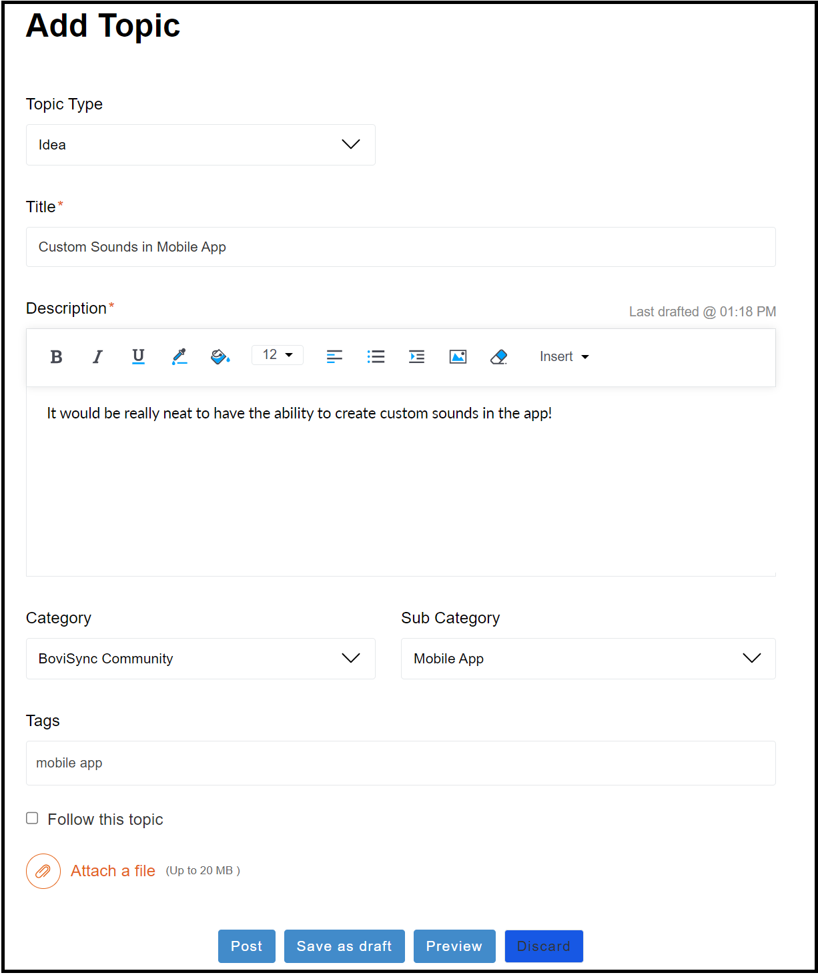818x975 pixels.
Task: Expand the Topic Type dropdown
Action: [201, 145]
